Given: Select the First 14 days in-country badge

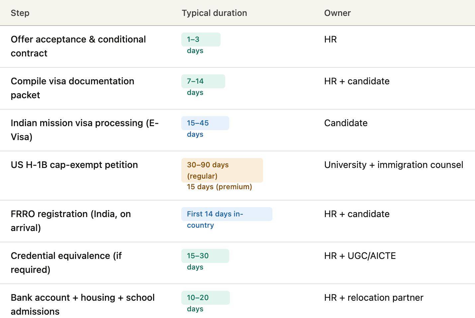Looking at the screenshot, I should pyautogui.click(x=227, y=214).
